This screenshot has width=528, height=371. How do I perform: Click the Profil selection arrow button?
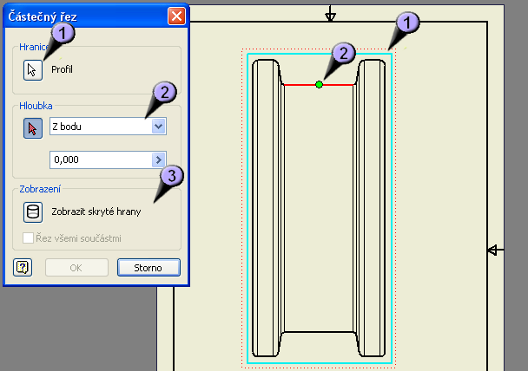coord(33,69)
